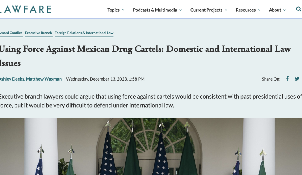Select Podcasts & Multimedia menu label

(155, 10)
